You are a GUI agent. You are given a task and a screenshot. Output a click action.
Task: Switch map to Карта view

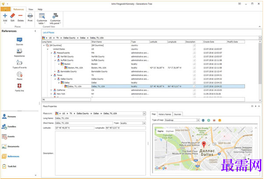coord(160,131)
